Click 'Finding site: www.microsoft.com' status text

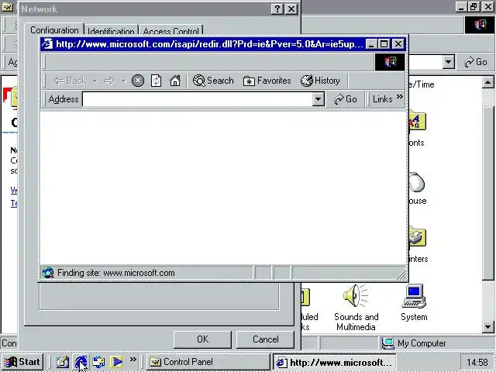click(115, 273)
